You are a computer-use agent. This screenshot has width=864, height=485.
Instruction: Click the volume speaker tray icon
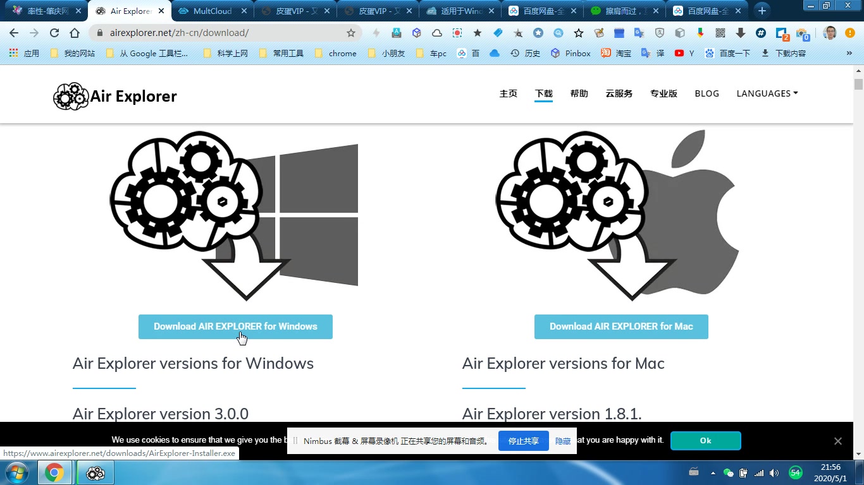(774, 473)
